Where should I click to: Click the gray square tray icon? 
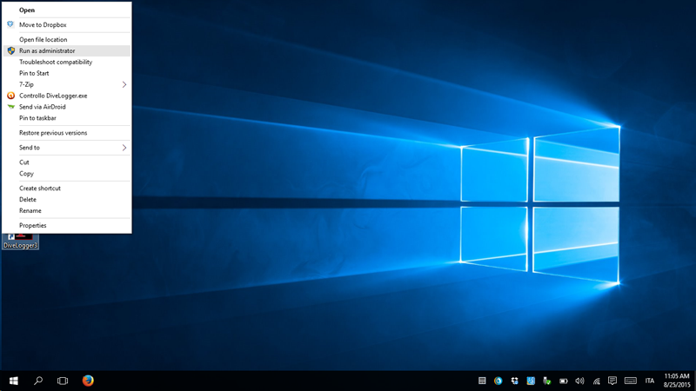pyautogui.click(x=482, y=381)
